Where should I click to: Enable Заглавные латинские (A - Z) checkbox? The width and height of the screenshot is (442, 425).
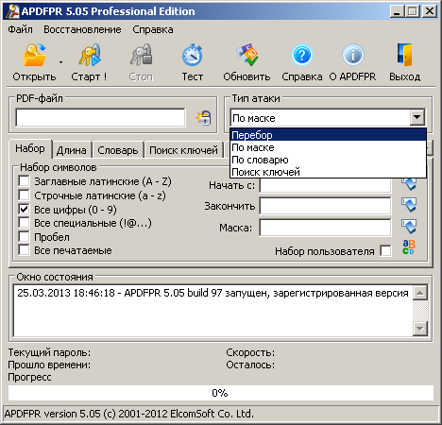point(24,181)
